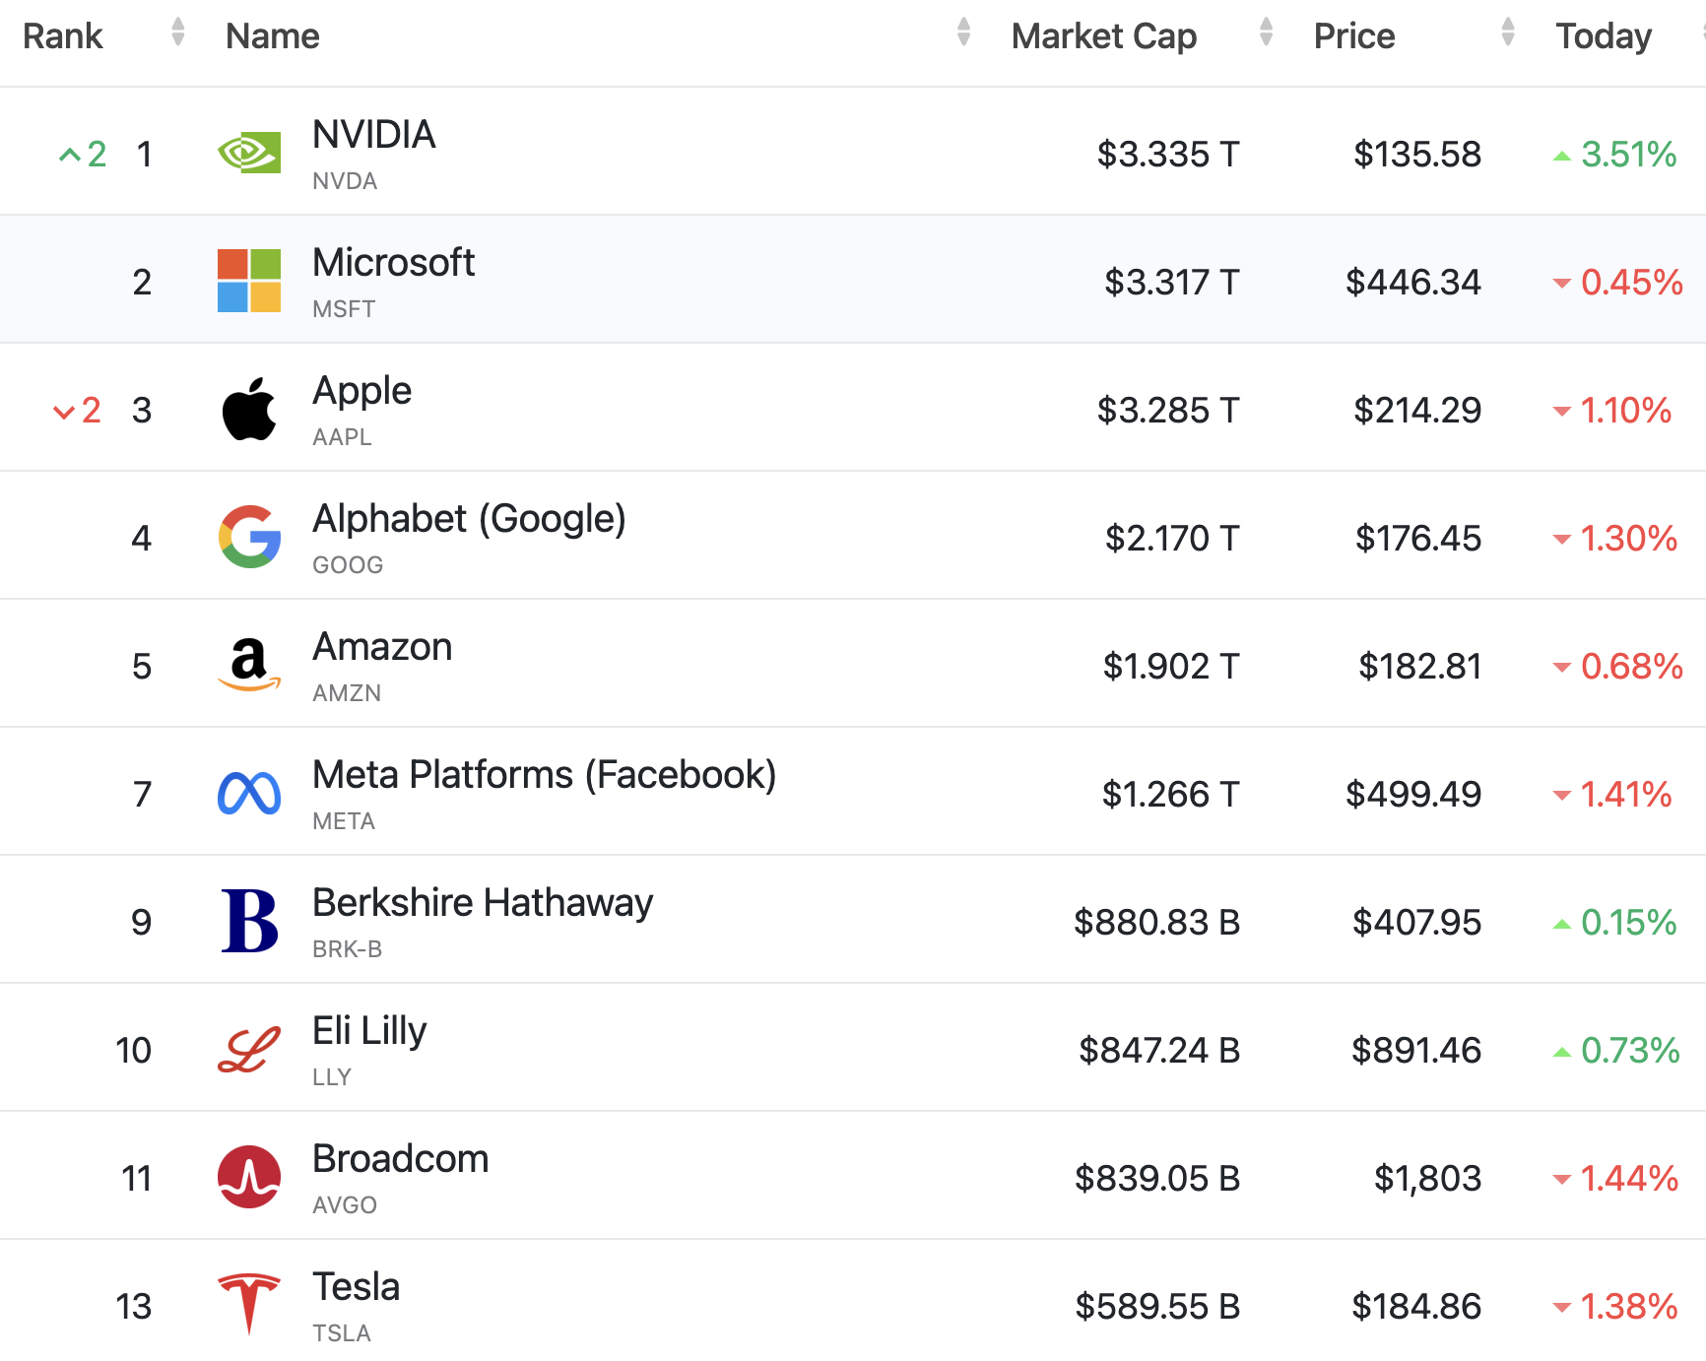Image resolution: width=1706 pixels, height=1361 pixels.
Task: Sort table using Rank column arrows
Action: 177,32
